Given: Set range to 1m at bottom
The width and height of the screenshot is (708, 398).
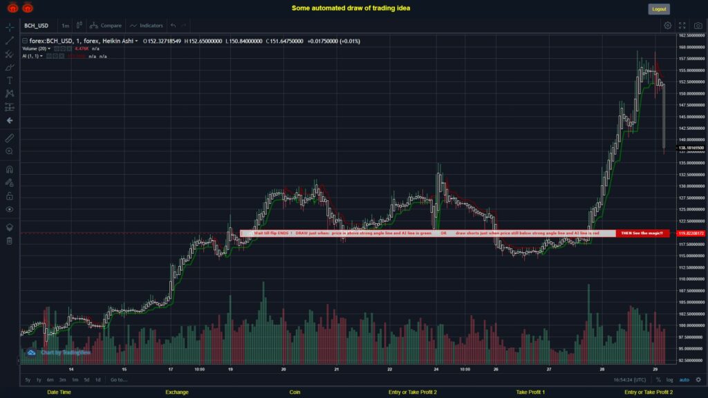Looking at the screenshot, I should coord(75,379).
